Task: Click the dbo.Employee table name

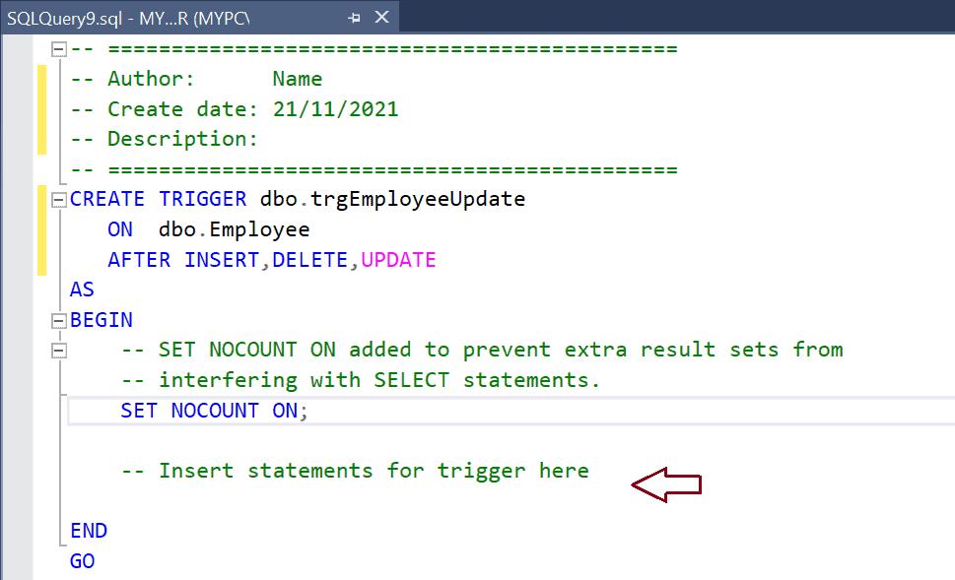Action: (x=234, y=230)
